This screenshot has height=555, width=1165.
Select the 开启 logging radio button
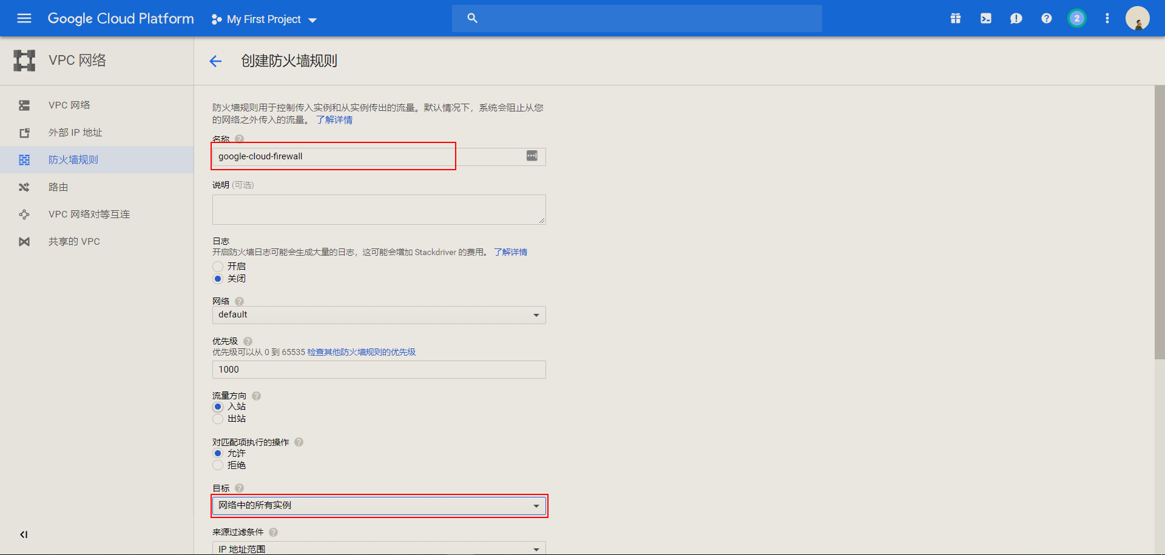[x=218, y=267]
